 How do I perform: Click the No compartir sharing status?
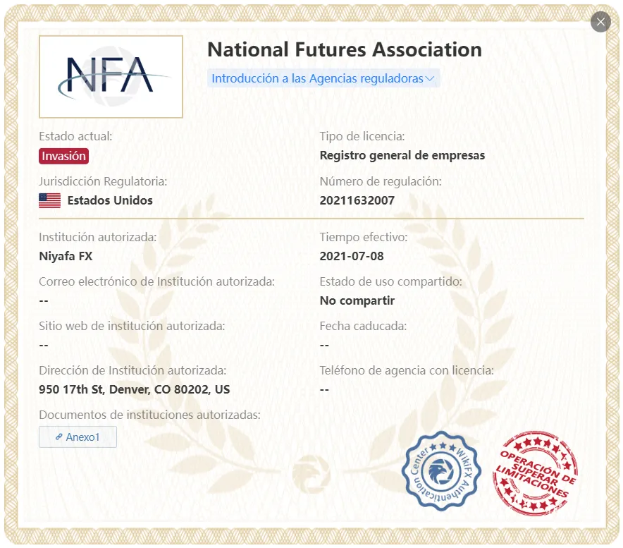pyautogui.click(x=357, y=300)
